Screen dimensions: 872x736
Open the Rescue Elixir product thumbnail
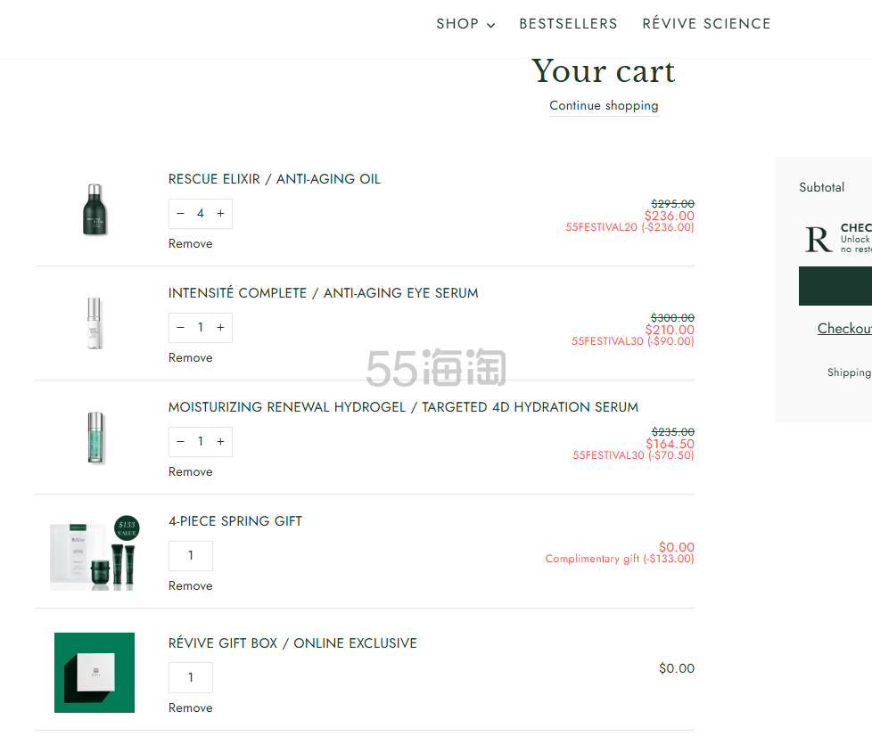point(95,209)
